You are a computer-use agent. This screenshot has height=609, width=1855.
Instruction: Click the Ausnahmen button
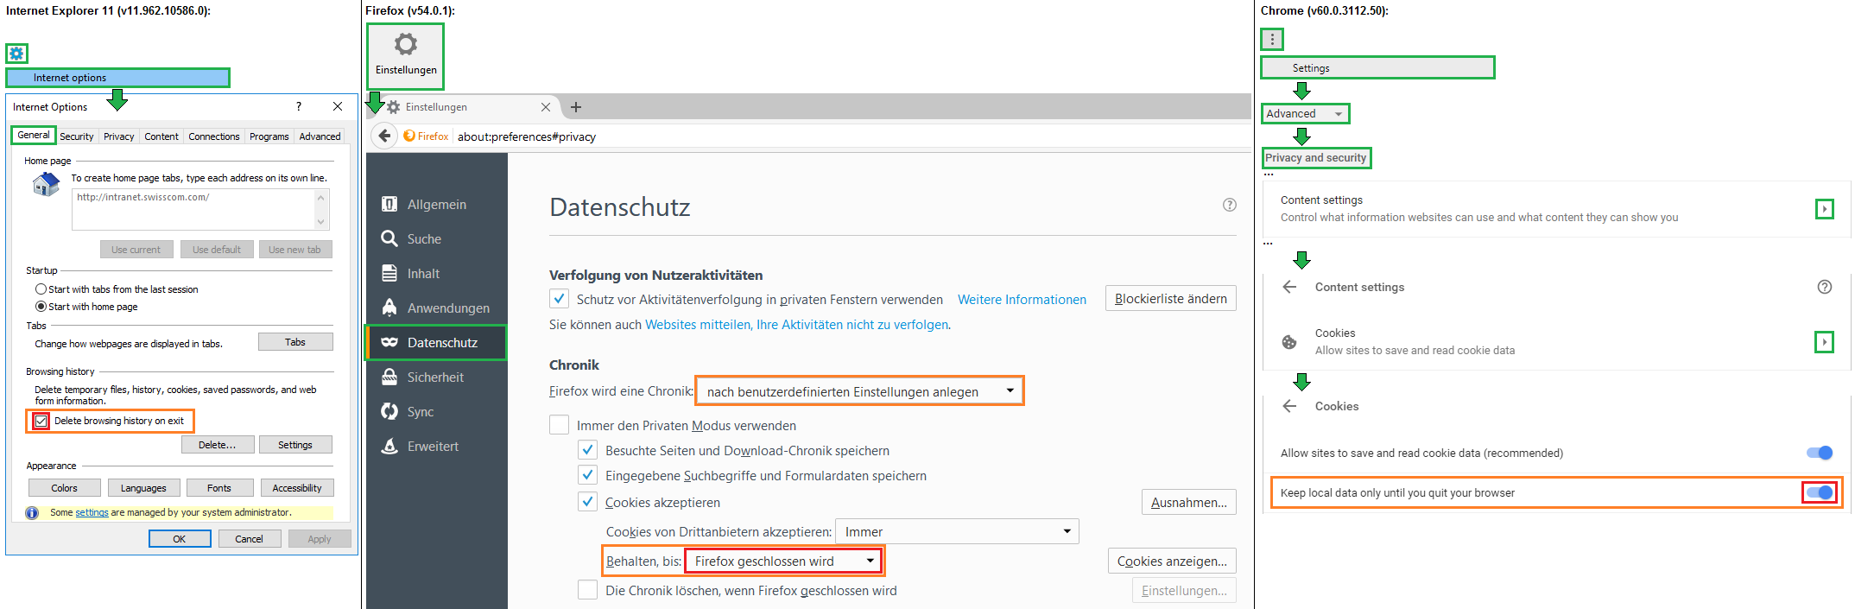point(1187,503)
